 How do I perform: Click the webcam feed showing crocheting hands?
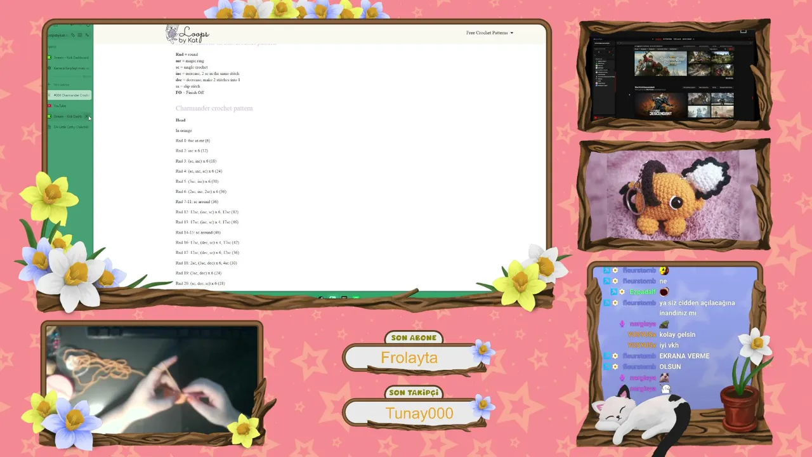pos(152,380)
